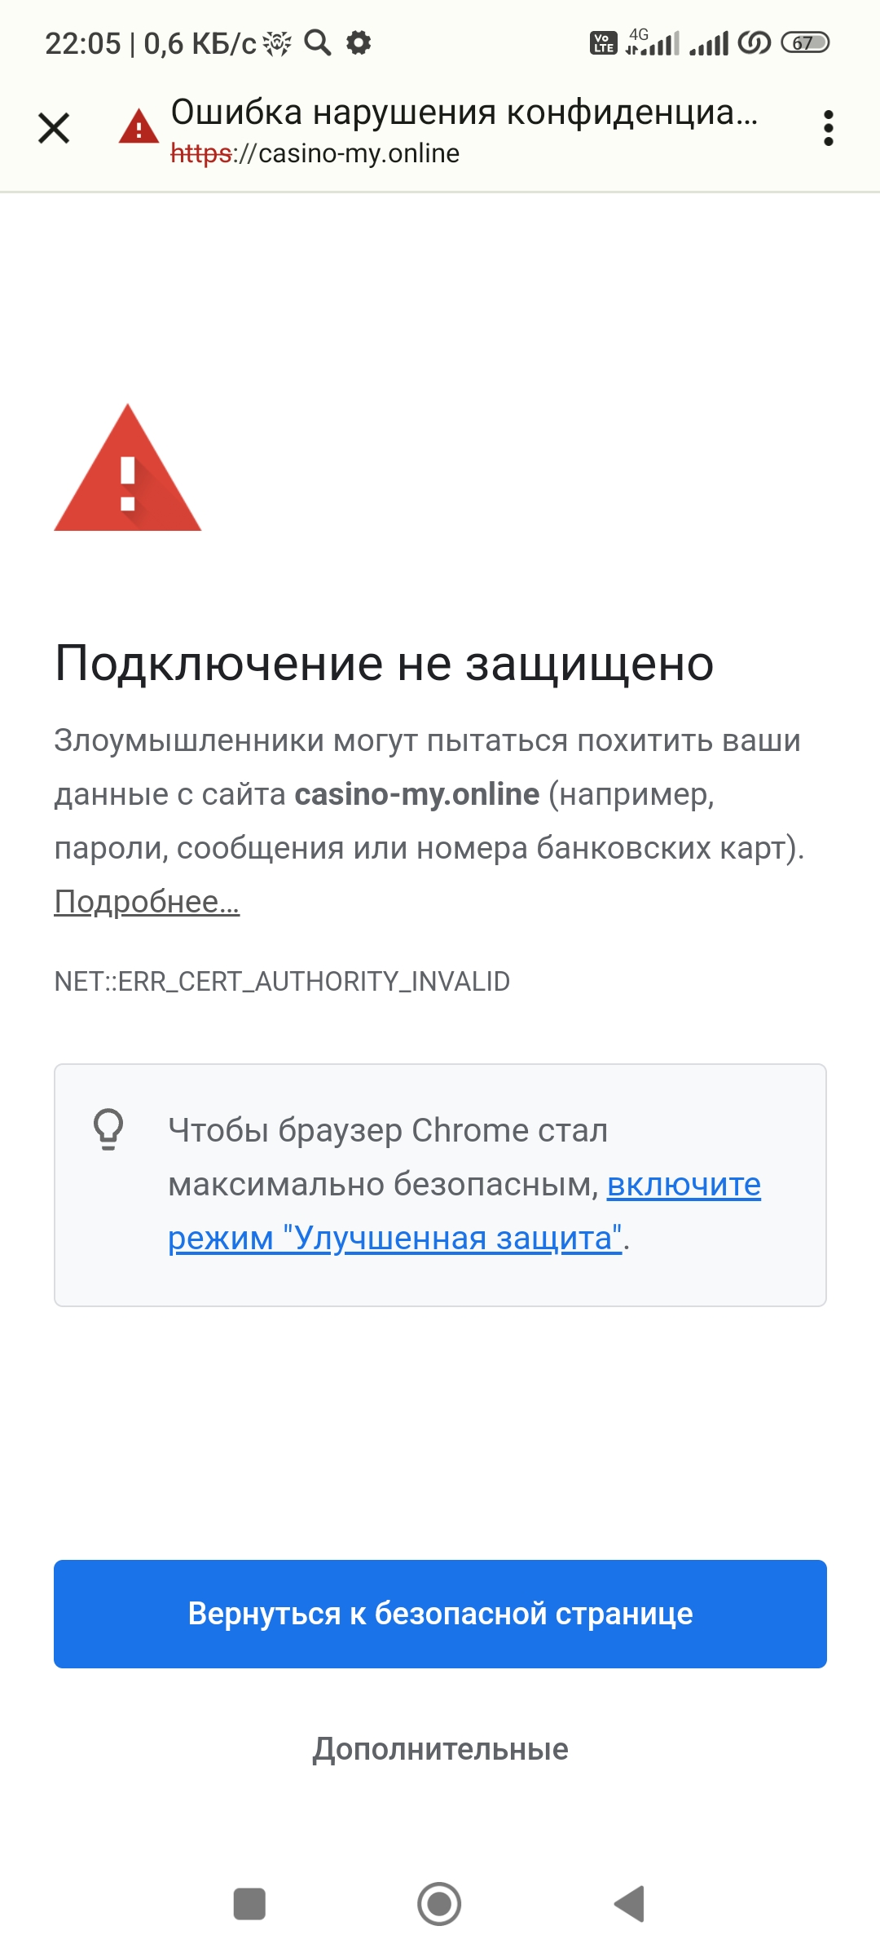Open the three-dot overflow menu

828,128
